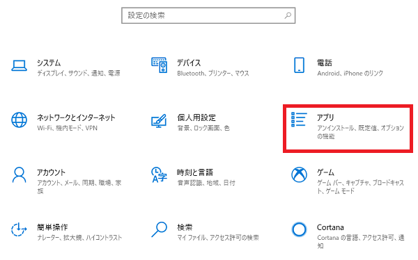The width and height of the screenshot is (418, 260).
Task: Click the デバイス keyboard and speaker icon
Action: click(159, 65)
